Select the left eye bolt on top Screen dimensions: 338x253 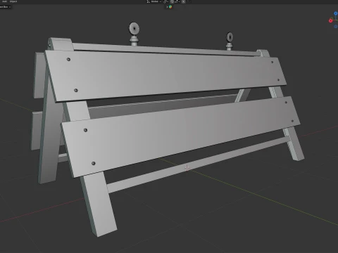[134, 34]
